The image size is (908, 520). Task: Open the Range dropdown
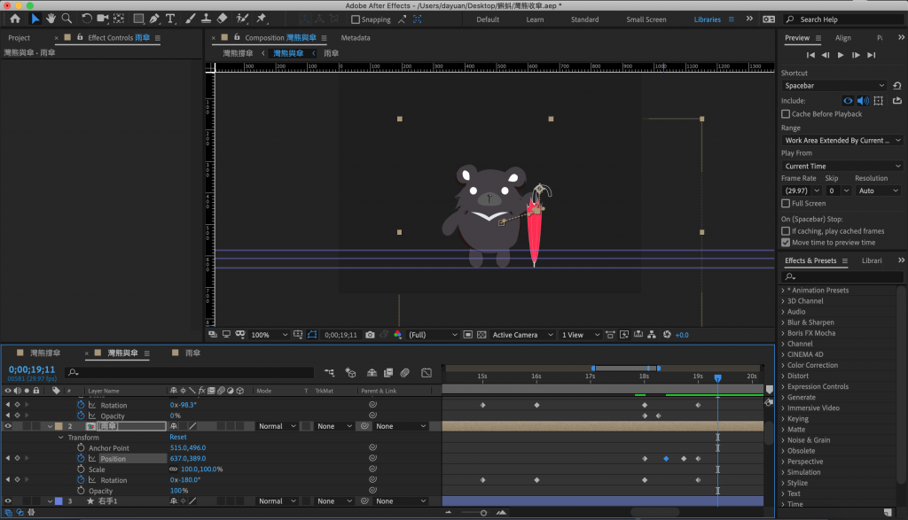point(841,140)
